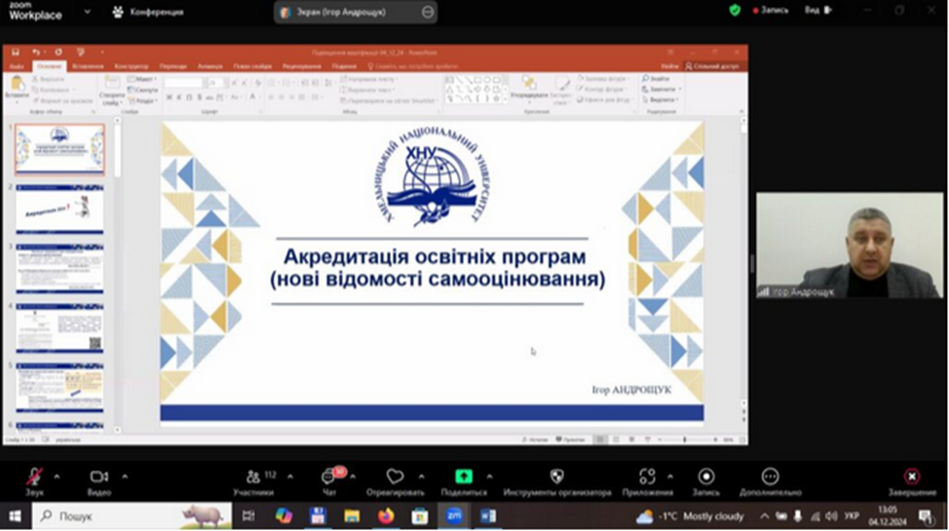Toggle meeting recording with the Запись button
The width and height of the screenshot is (949, 531).
coord(705,482)
